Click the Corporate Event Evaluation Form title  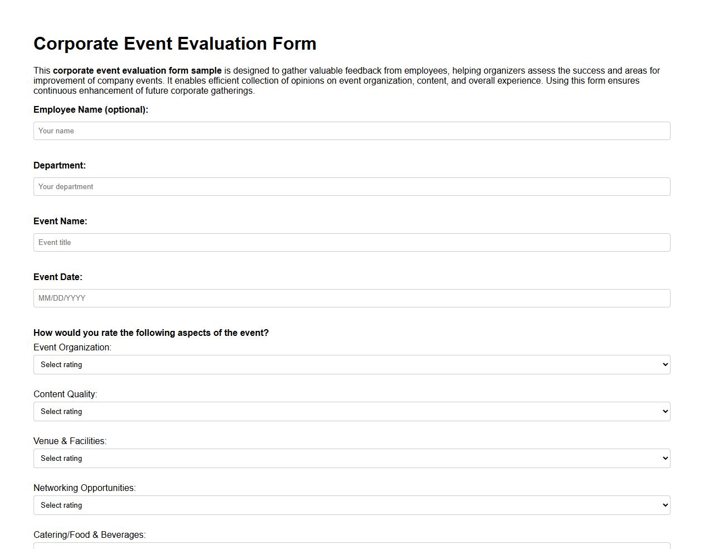pyautogui.click(x=175, y=44)
